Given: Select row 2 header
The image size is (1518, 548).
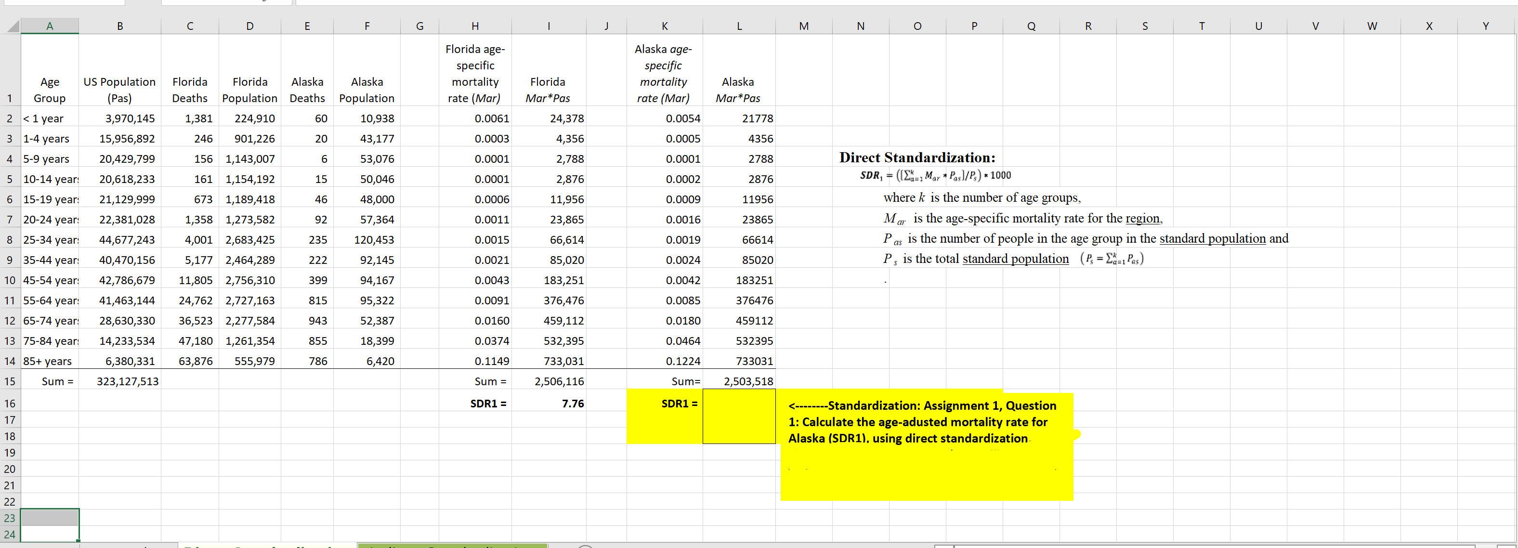Looking at the screenshot, I should (x=10, y=118).
